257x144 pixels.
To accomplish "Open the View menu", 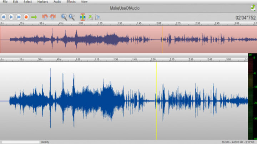I will [x=84, y=2].
